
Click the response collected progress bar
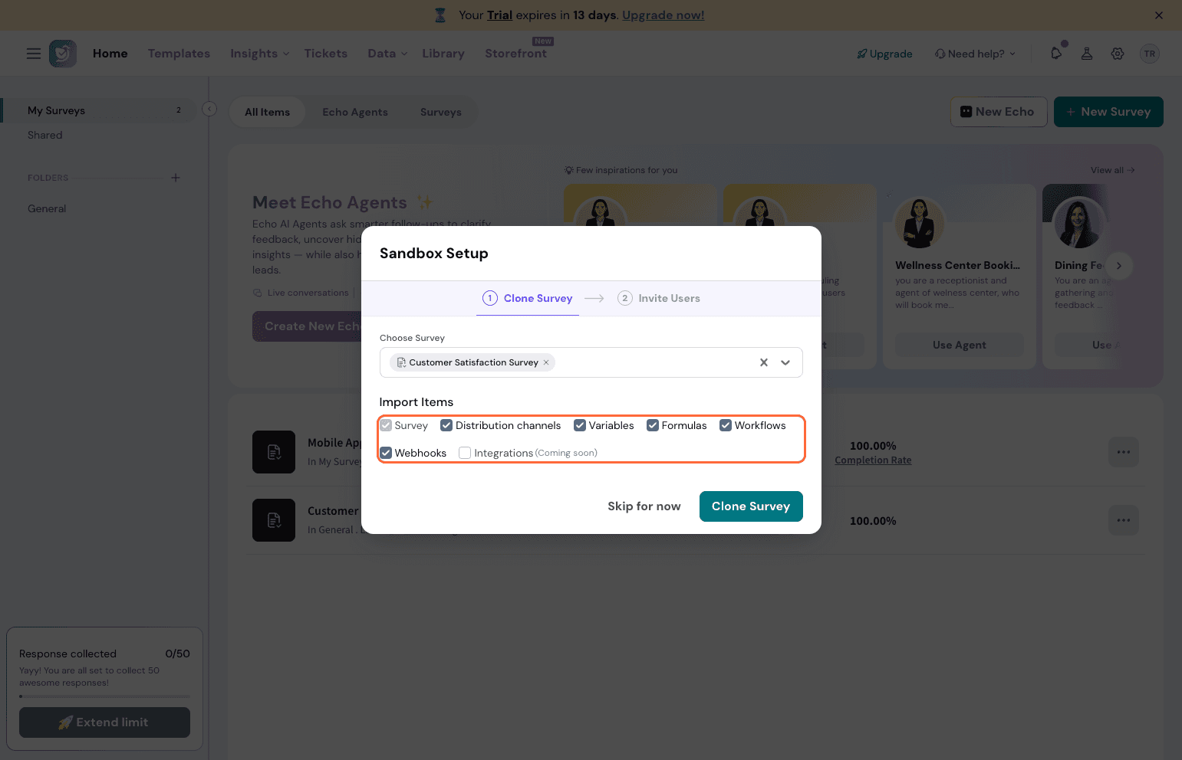click(x=104, y=696)
